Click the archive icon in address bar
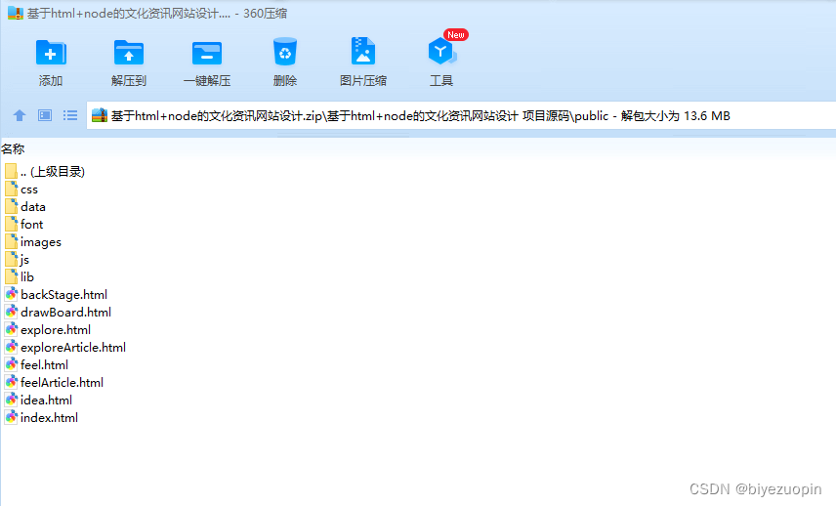Image resolution: width=836 pixels, height=506 pixels. point(100,115)
